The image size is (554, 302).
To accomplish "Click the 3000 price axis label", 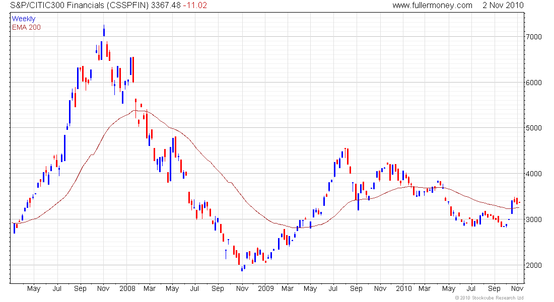I will (x=534, y=219).
